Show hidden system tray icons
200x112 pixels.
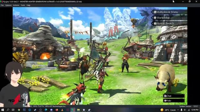coord(178,110)
